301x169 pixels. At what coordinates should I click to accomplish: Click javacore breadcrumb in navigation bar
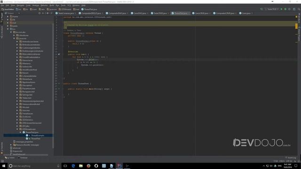pyautogui.click(x=52, y=9)
